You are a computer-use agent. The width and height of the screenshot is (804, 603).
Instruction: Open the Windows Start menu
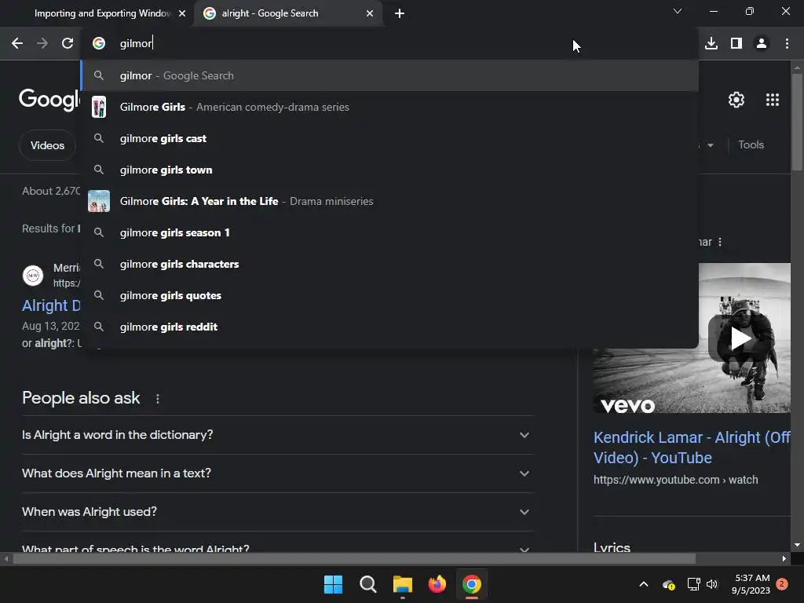tap(333, 584)
